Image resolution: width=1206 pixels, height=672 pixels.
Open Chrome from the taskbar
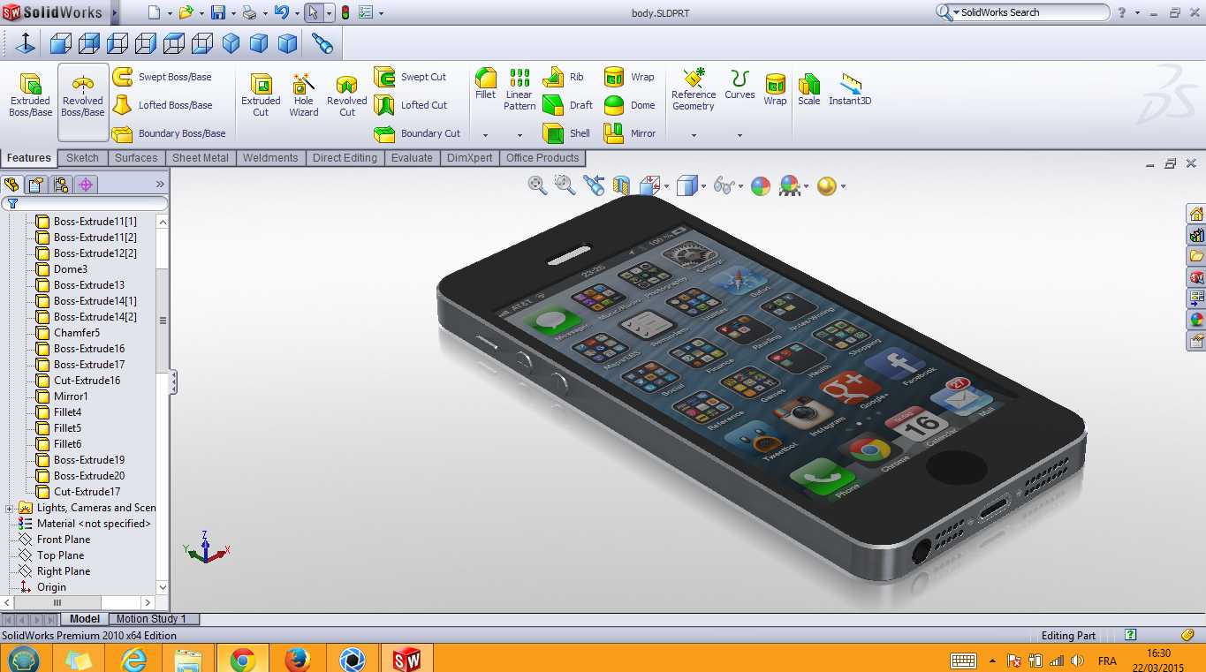pos(242,659)
